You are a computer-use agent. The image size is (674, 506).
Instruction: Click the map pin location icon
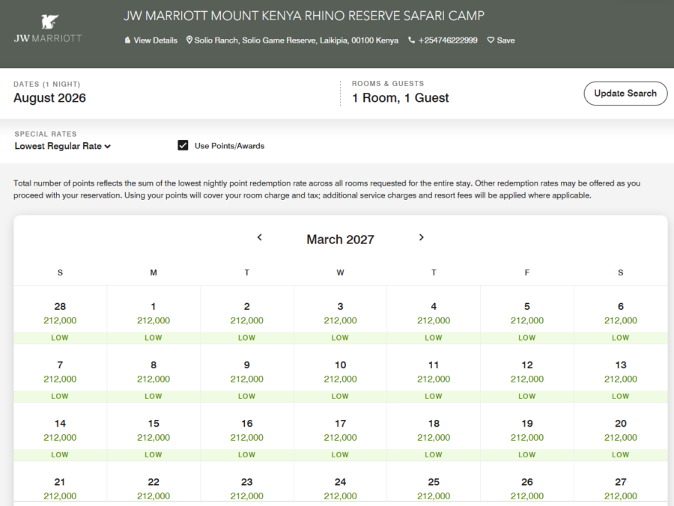click(x=189, y=40)
